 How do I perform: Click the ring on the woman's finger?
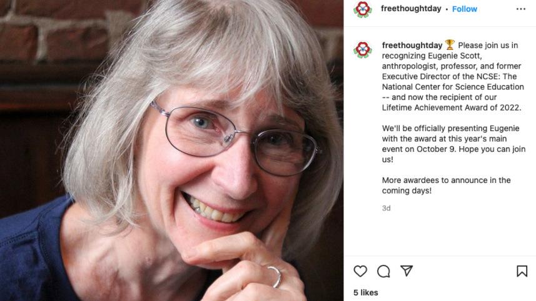pos(274,275)
